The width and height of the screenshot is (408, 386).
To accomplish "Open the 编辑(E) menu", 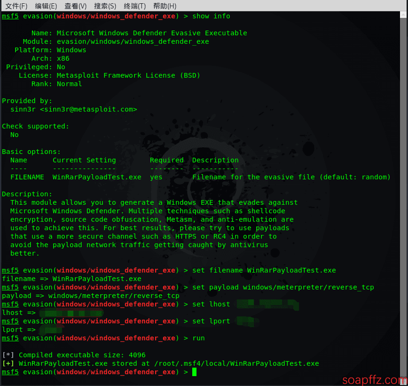I will click(x=46, y=6).
